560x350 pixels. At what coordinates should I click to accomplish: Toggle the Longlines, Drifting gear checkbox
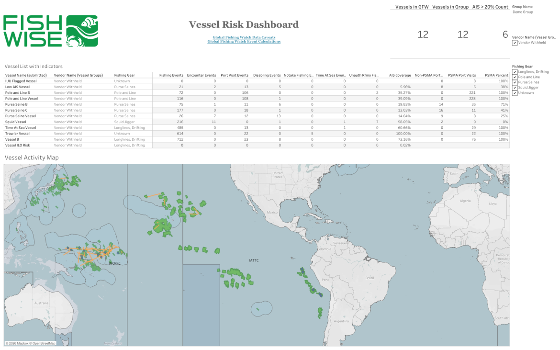pyautogui.click(x=515, y=72)
